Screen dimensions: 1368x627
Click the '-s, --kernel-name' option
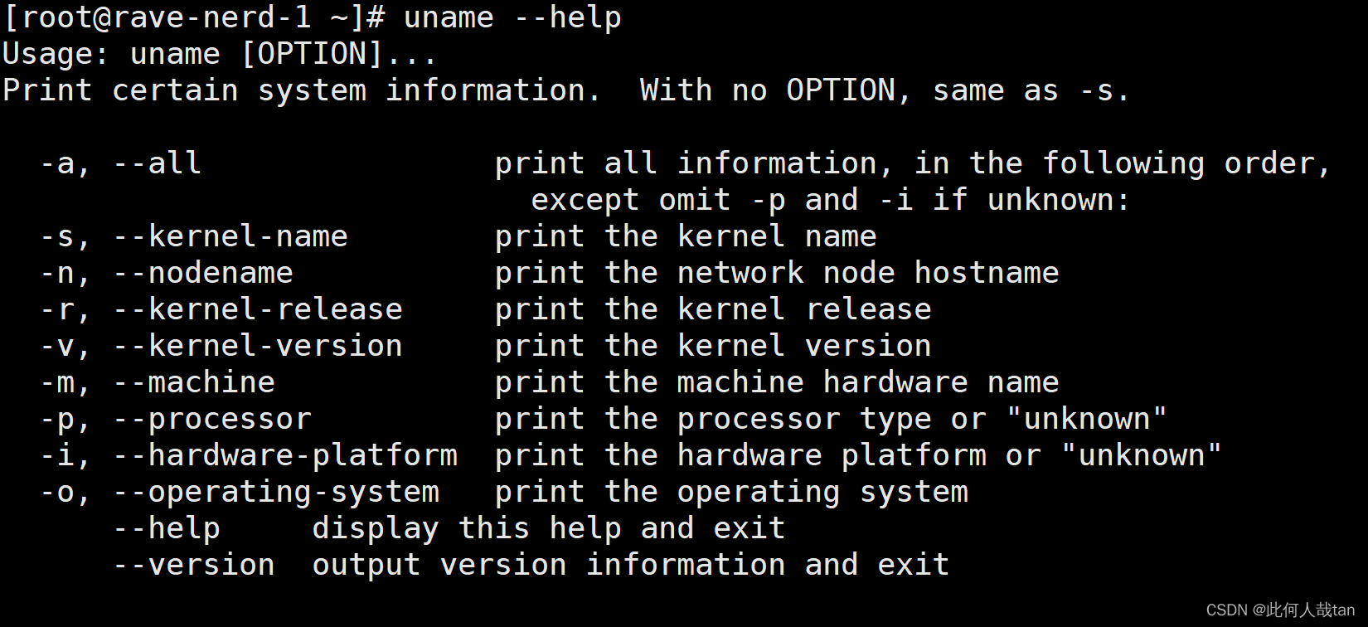tap(194, 236)
